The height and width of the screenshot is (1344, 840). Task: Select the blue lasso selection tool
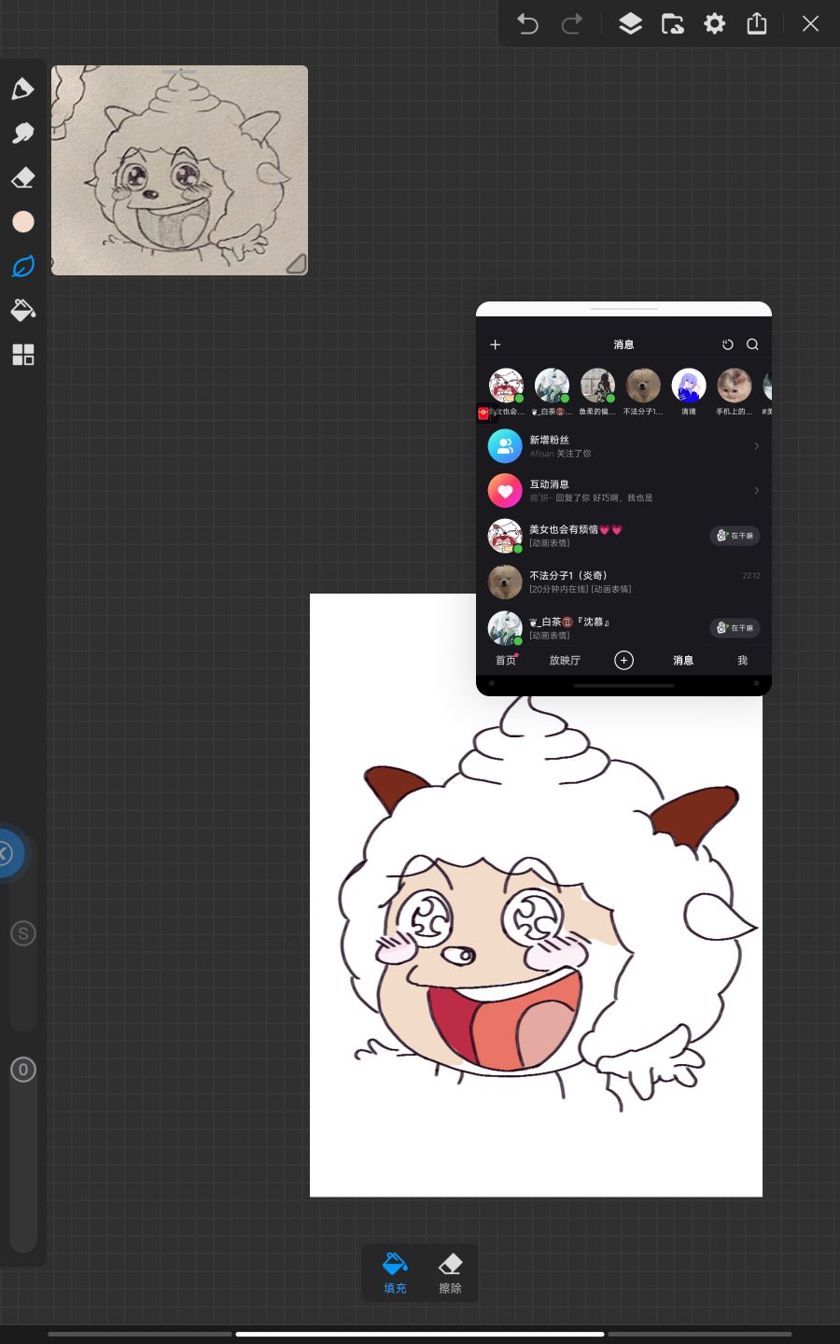pos(22,266)
